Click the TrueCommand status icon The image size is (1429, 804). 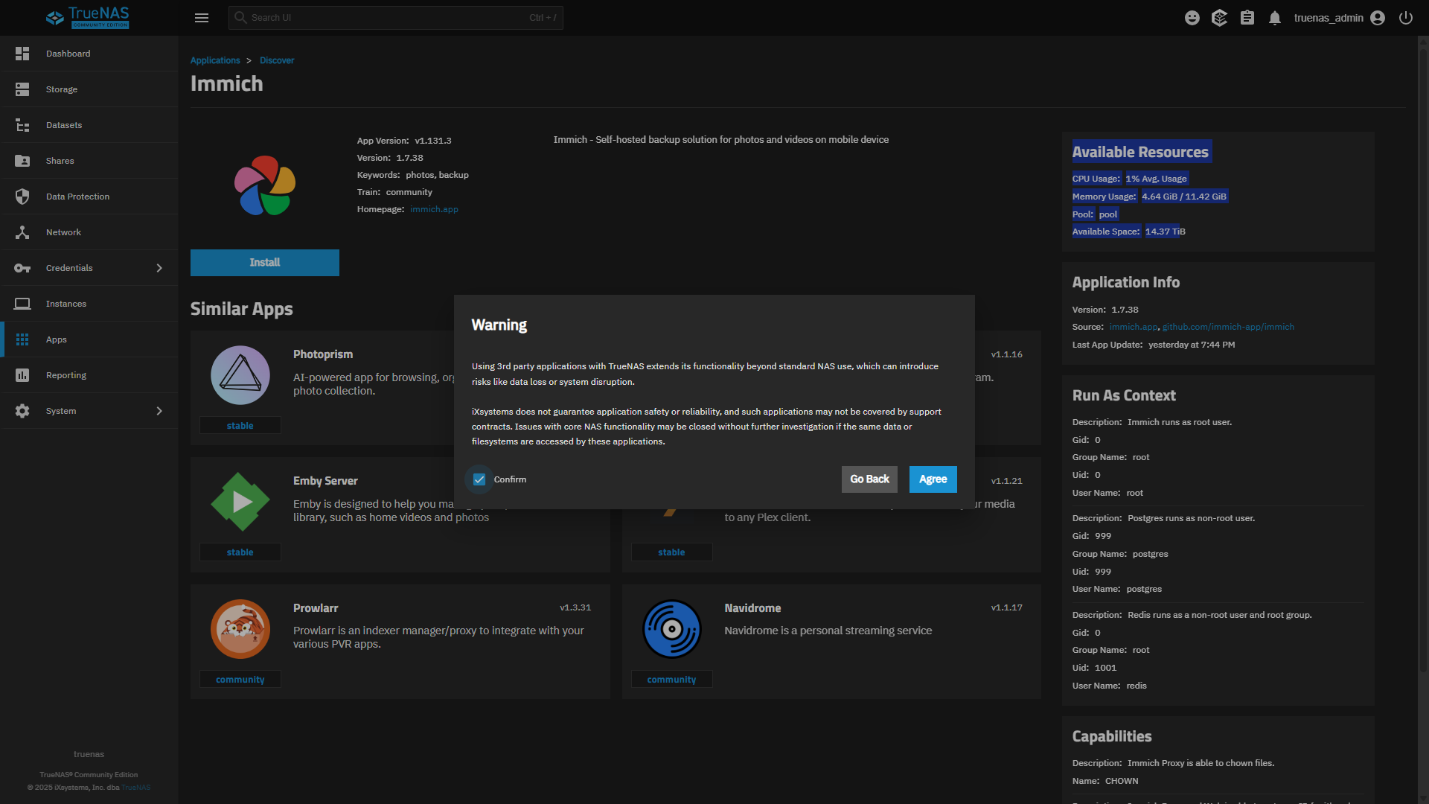(1219, 18)
